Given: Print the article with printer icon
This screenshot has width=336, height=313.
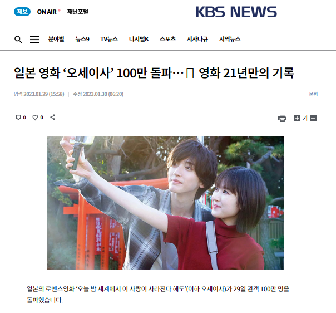Looking at the screenshot, I should point(282,118).
